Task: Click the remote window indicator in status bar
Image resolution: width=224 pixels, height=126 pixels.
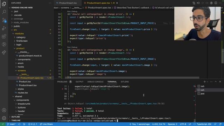Action: (x=2, y=124)
